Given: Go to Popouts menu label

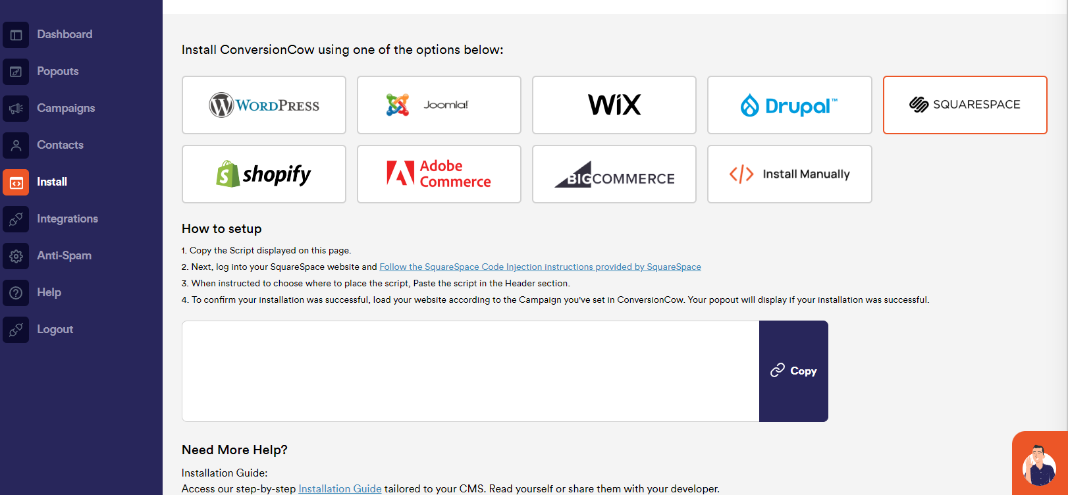Looking at the screenshot, I should [58, 71].
